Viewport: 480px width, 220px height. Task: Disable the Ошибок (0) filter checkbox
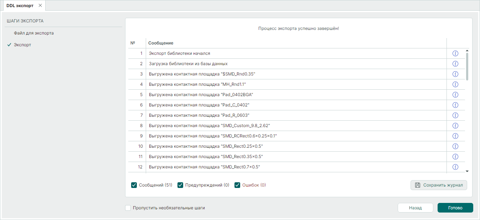point(237,185)
